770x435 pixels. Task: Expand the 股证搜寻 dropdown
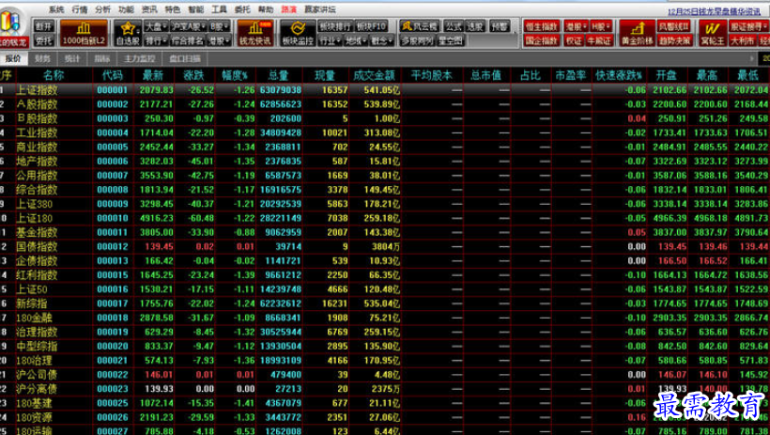pyautogui.click(x=748, y=26)
